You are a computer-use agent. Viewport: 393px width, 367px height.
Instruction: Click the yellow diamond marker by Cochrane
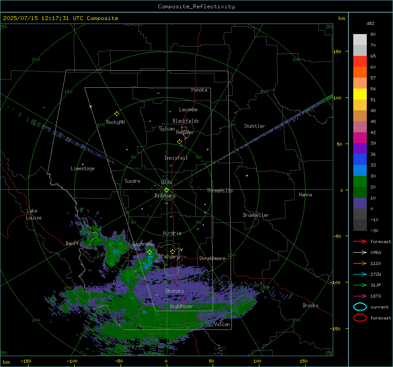(x=149, y=252)
